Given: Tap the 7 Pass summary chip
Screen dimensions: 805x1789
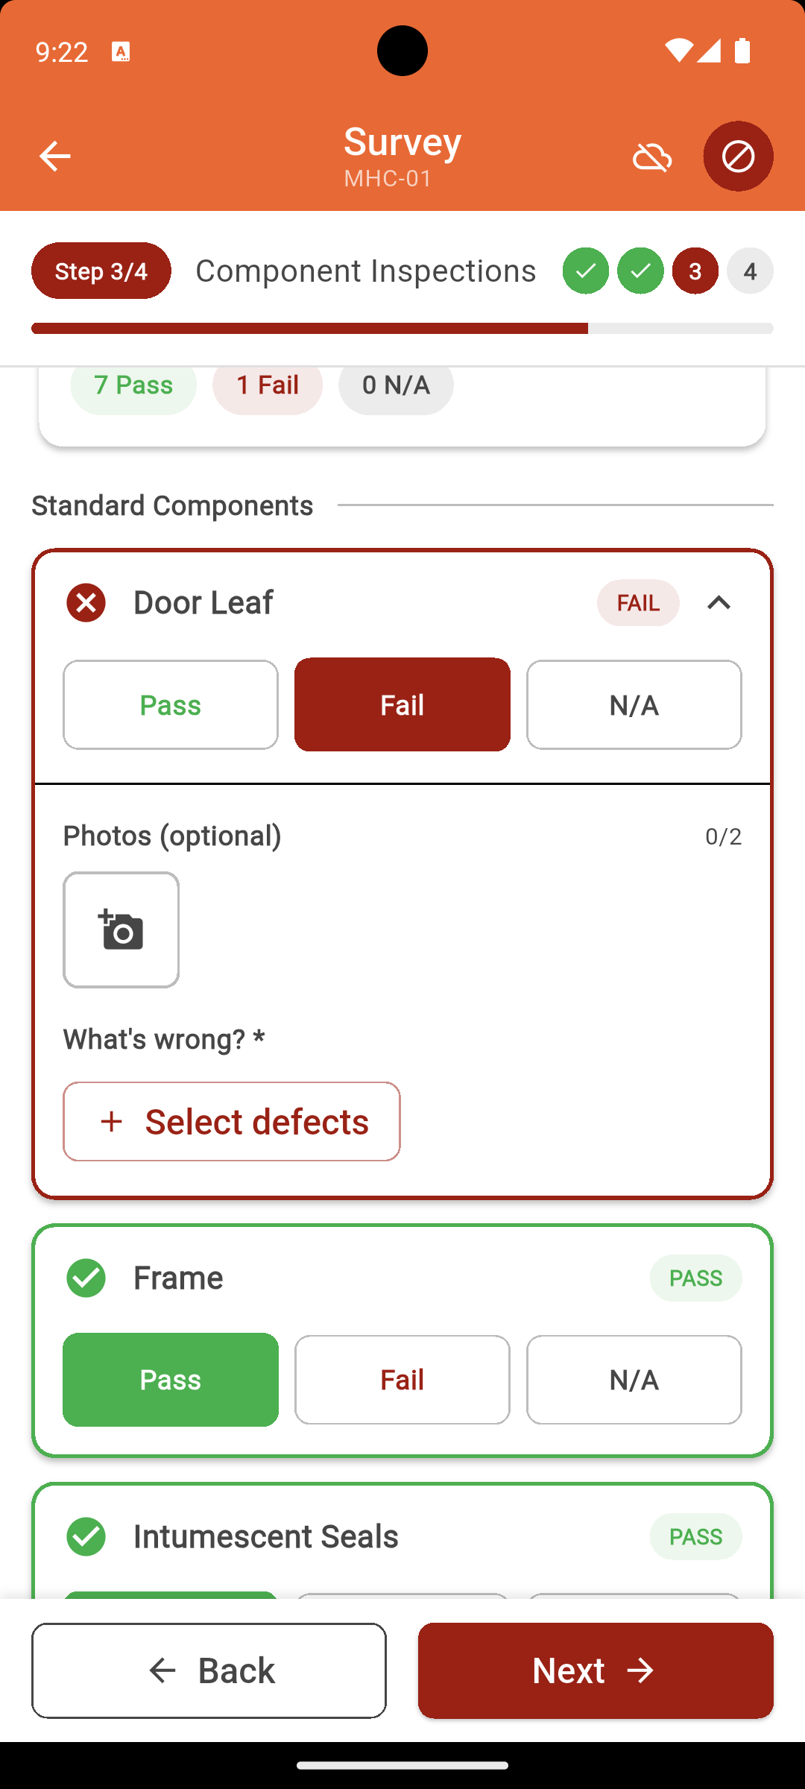Looking at the screenshot, I should [133, 385].
